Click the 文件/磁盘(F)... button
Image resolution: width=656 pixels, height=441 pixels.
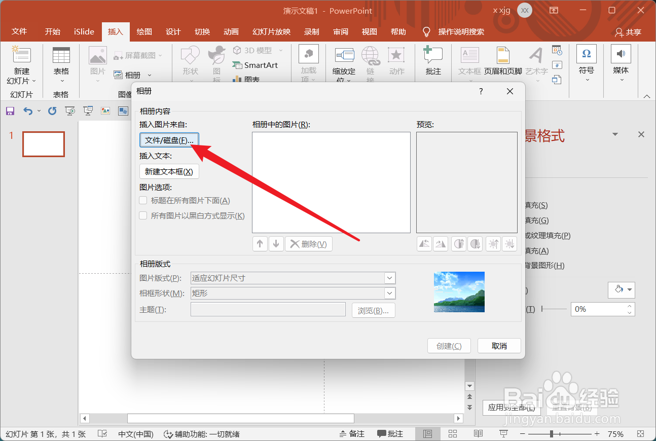[x=169, y=140]
